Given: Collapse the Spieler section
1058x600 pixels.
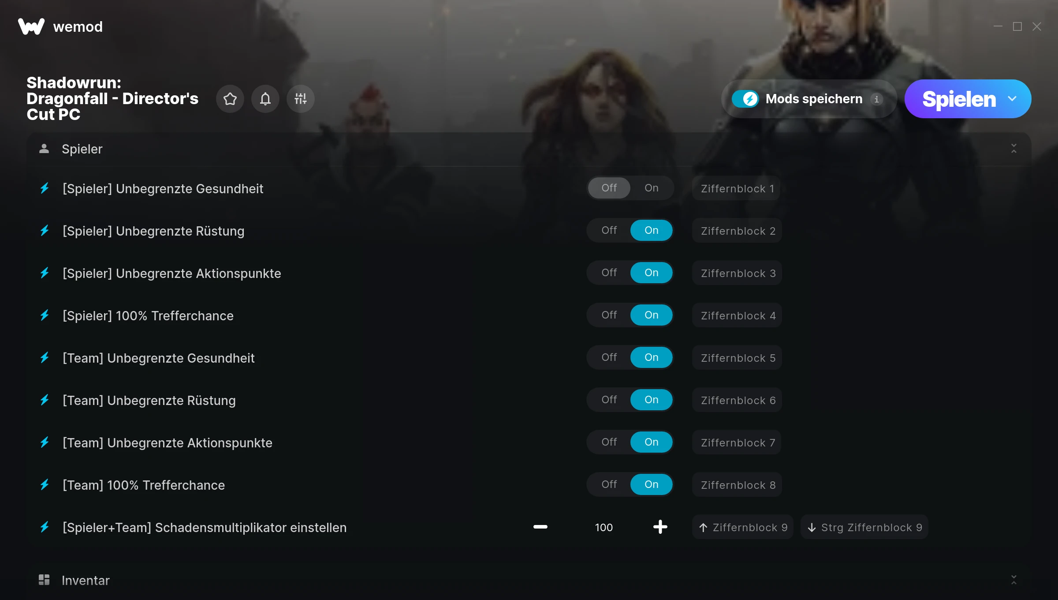Looking at the screenshot, I should (x=1014, y=149).
